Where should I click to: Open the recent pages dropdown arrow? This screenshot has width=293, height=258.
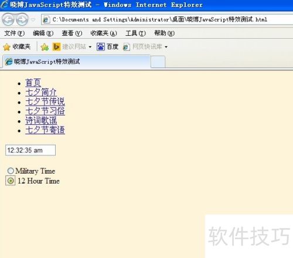coord(33,19)
